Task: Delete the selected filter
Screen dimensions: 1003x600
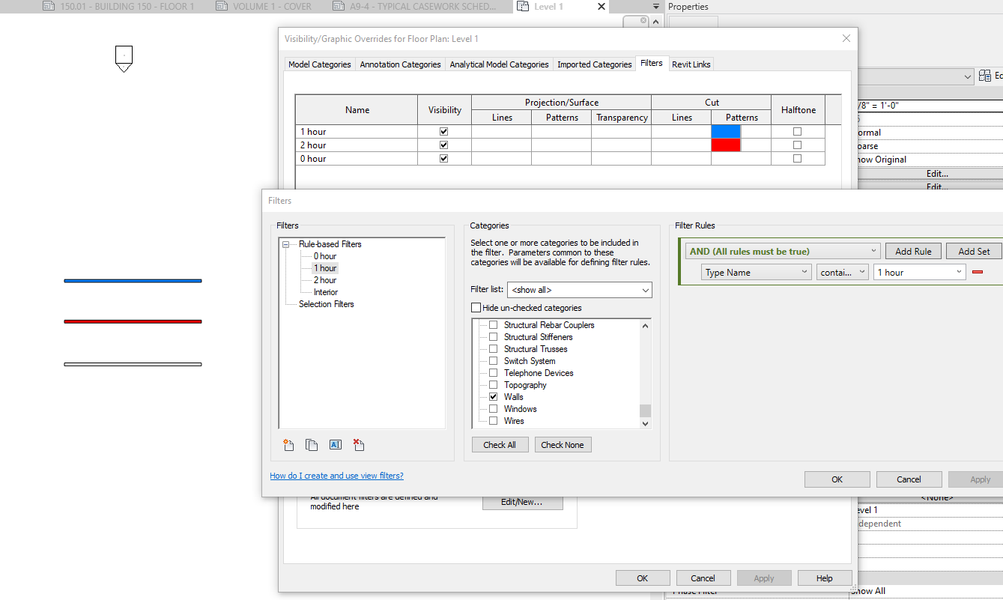Action: point(358,444)
